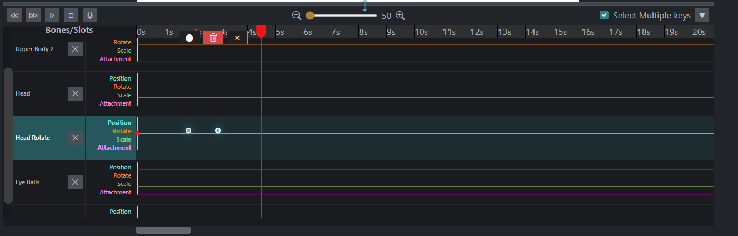738x236 pixels.
Task: Remove the Upper Body 2 bone row
Action: click(x=76, y=49)
